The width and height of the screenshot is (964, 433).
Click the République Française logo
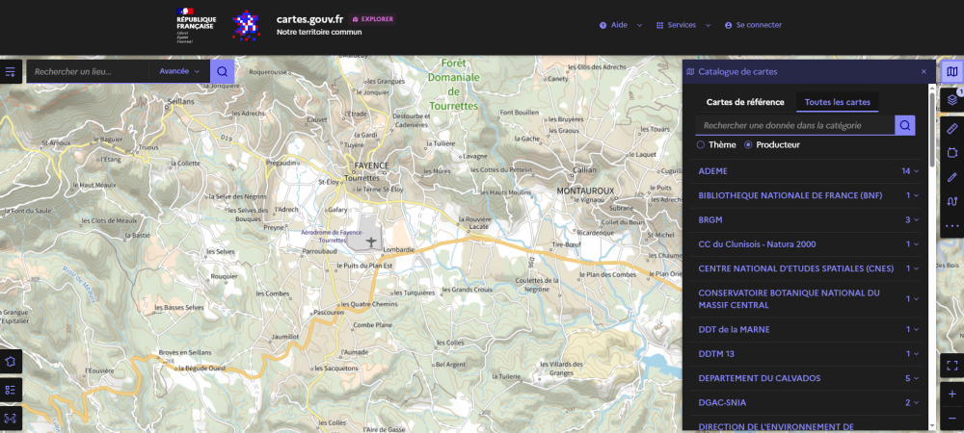click(196, 25)
